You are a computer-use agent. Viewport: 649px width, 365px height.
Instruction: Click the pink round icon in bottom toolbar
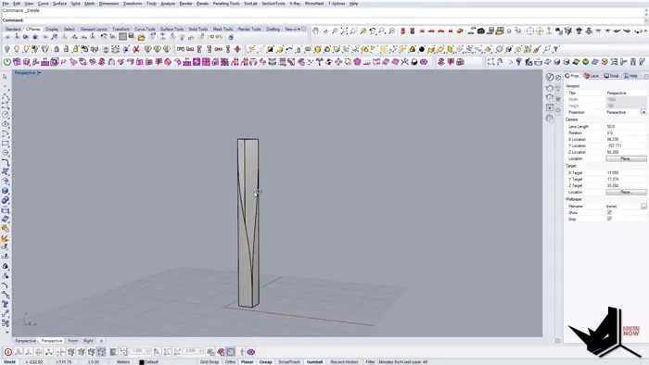pyautogui.click(x=251, y=352)
